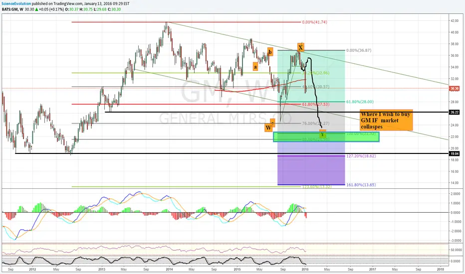This screenshot has width=465, height=274.
Task: Click the BATS:GM, W symbol label
Action: coord(12,9)
